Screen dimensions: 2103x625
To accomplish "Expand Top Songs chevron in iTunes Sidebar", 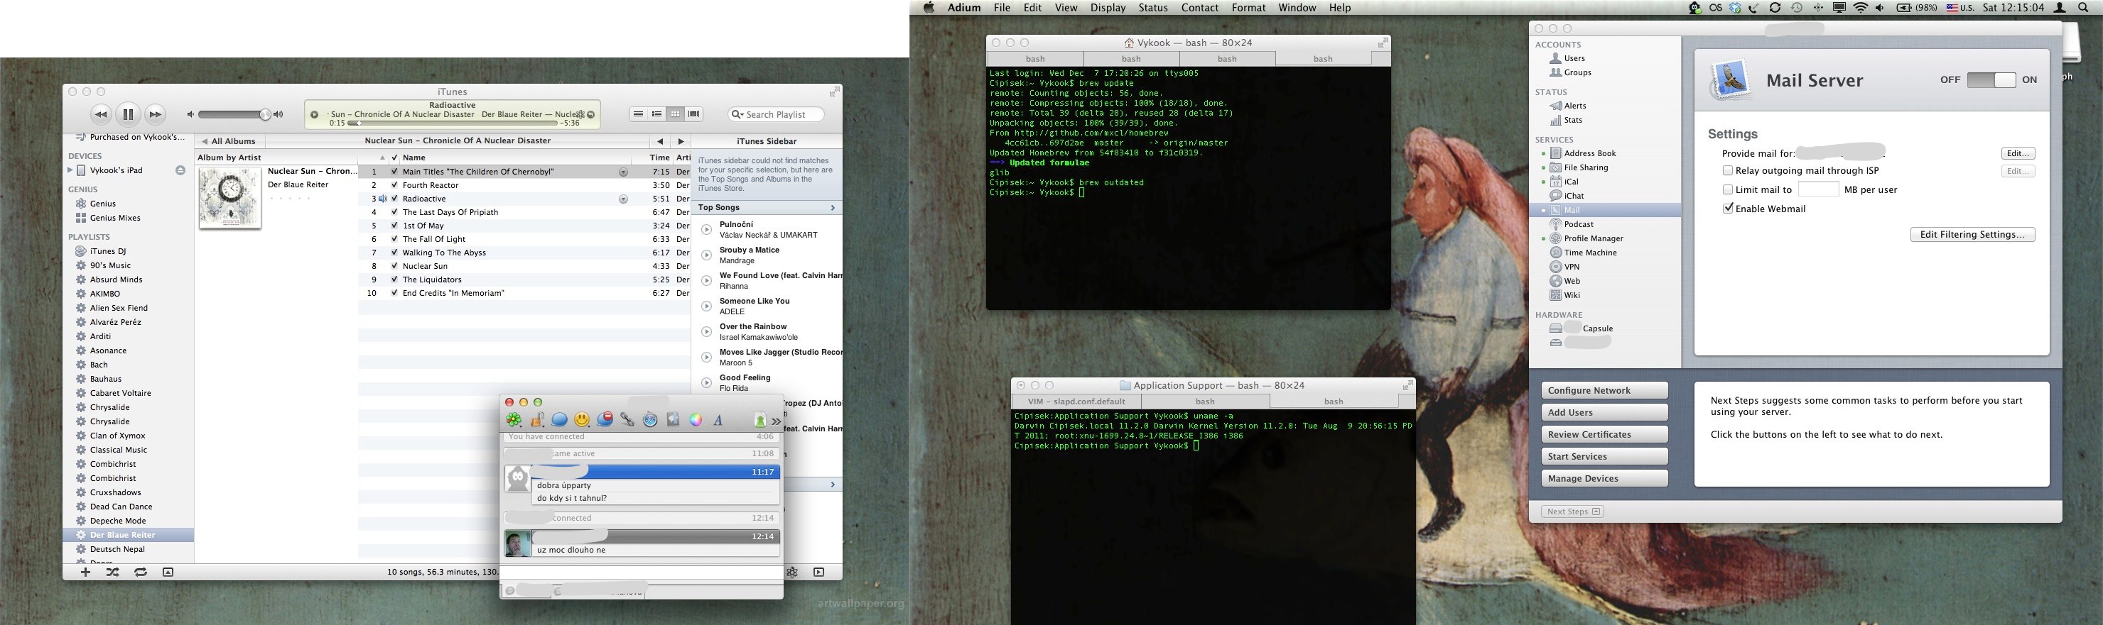I will (833, 208).
